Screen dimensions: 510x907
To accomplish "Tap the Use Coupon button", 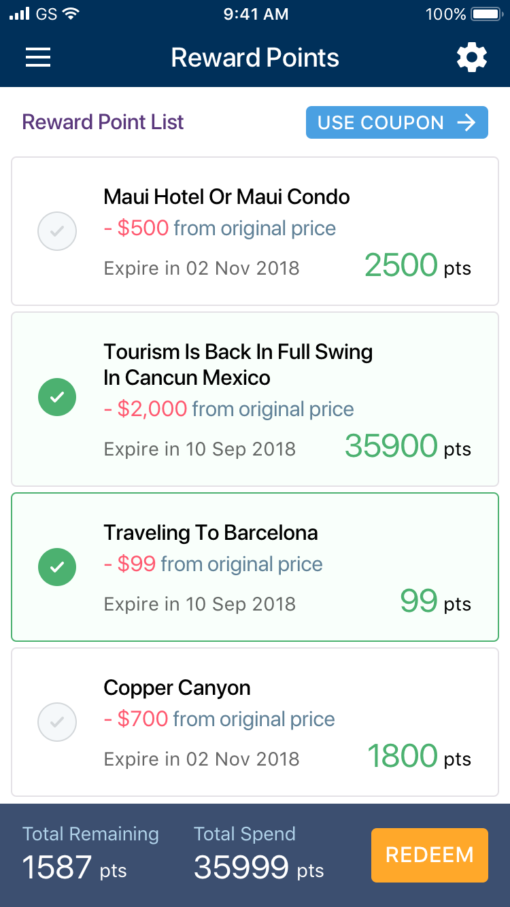I will click(396, 122).
